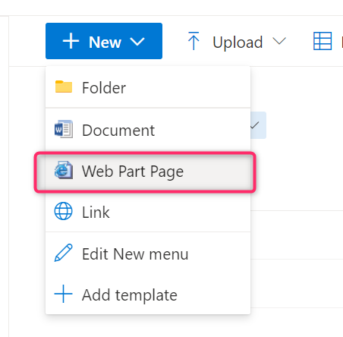Click the blue New button label
This screenshot has height=337, width=343.
[105, 42]
